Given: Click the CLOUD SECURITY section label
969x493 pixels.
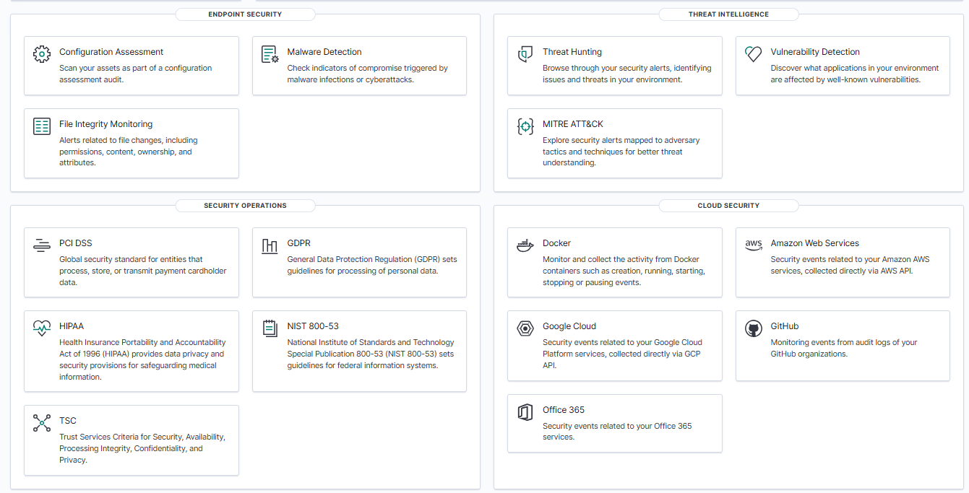Looking at the screenshot, I should coord(728,206).
